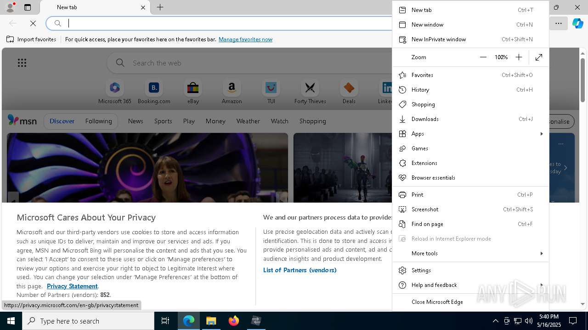Screen dimensions: 588x330
Task: Open the profile avatar icon
Action: pyautogui.click(x=10, y=7)
